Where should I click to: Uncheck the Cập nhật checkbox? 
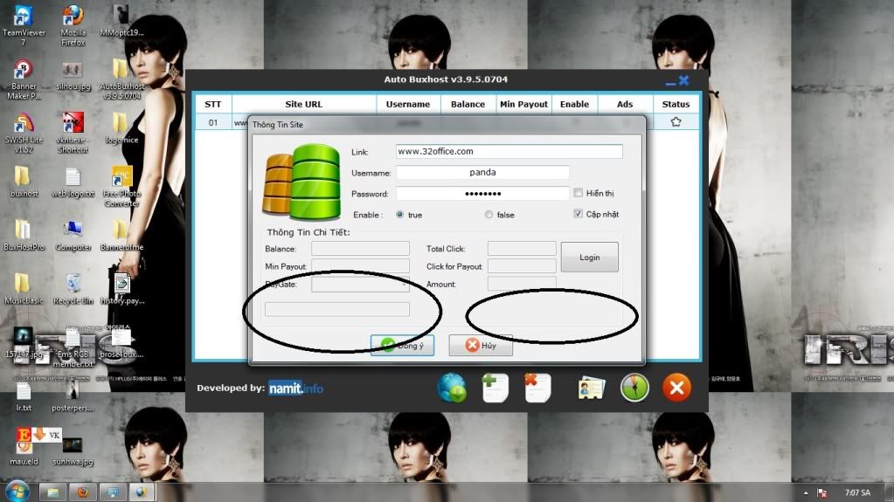[x=578, y=214]
